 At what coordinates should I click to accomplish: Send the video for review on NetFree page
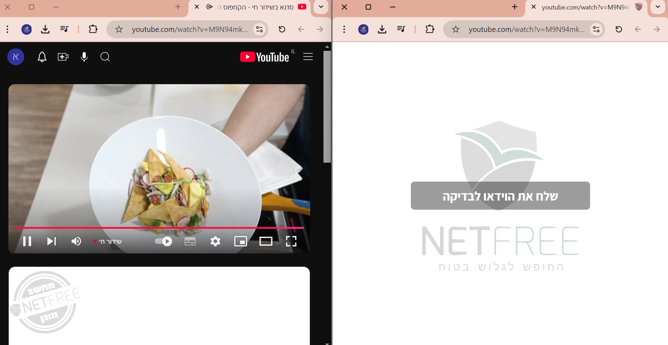coord(500,196)
